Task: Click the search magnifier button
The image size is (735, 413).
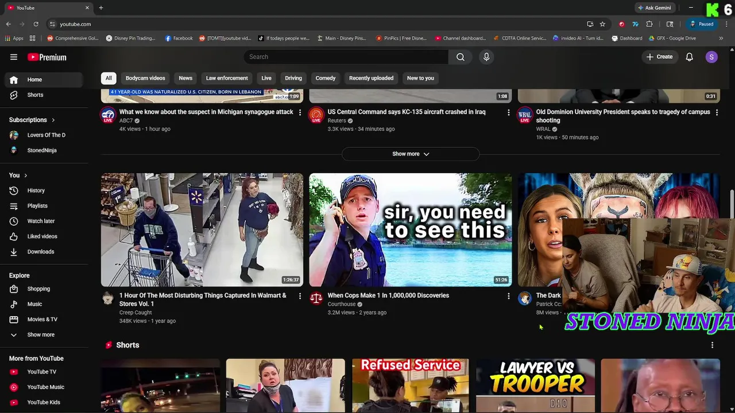Action: point(461,57)
